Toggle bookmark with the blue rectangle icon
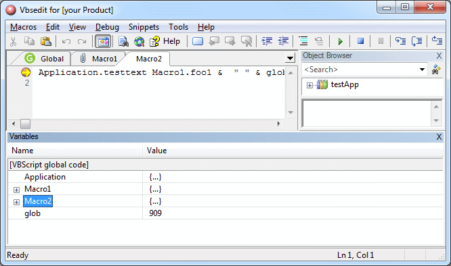451x266 pixels. click(198, 41)
